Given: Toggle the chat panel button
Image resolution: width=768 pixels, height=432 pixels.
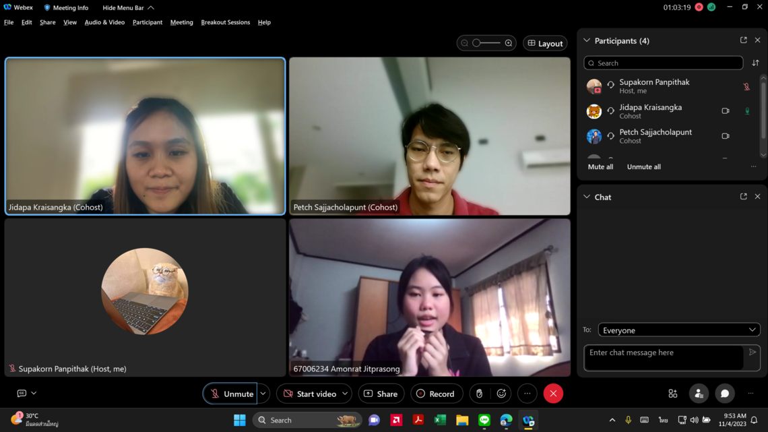Looking at the screenshot, I should 724,394.
